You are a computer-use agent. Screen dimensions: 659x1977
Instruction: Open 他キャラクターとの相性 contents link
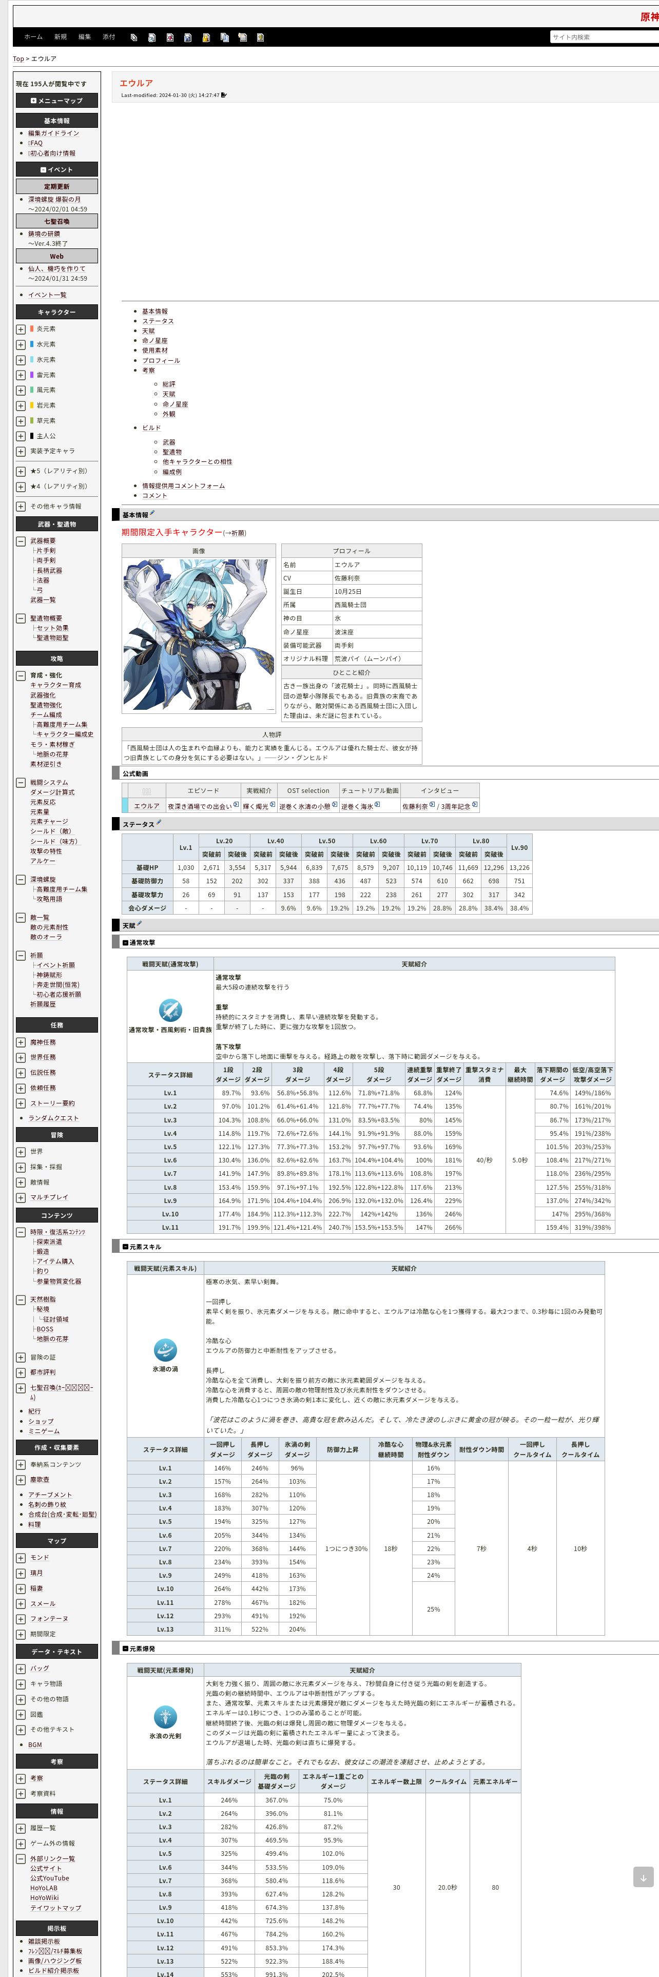tap(197, 462)
